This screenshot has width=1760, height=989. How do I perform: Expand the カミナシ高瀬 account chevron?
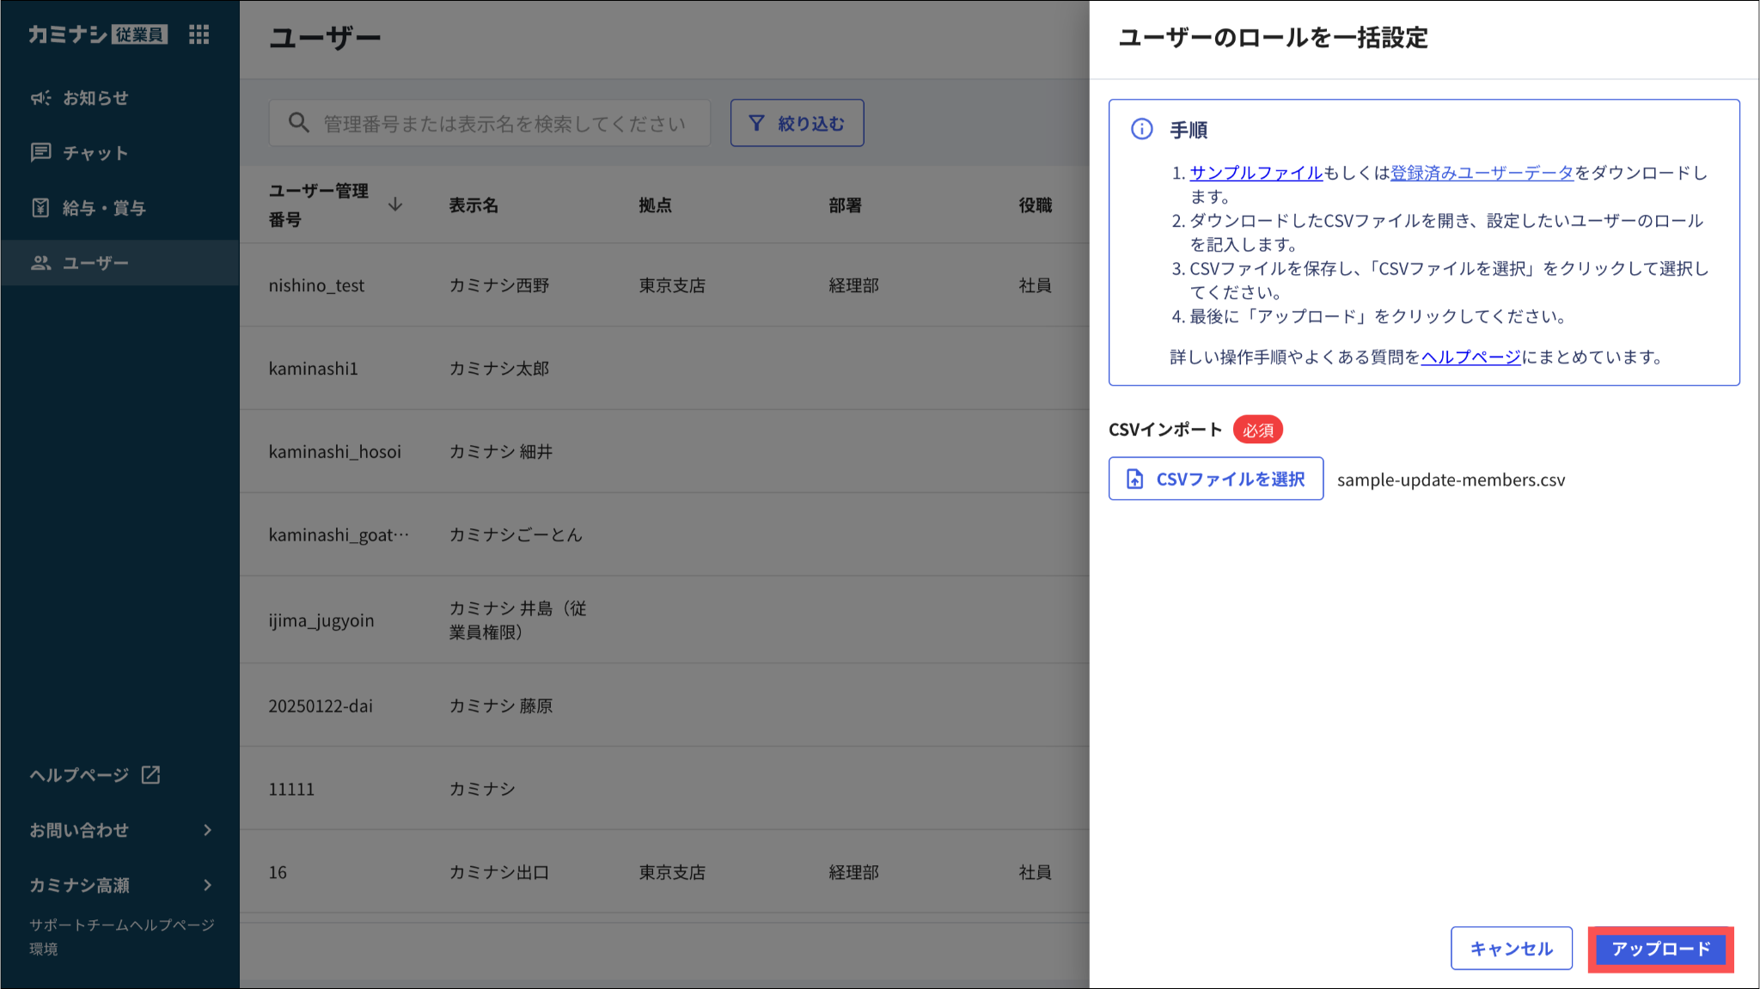207,885
